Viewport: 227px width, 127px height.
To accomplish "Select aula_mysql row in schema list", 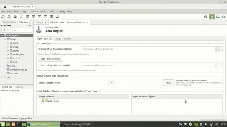I will pyautogui.click(x=84, y=101).
